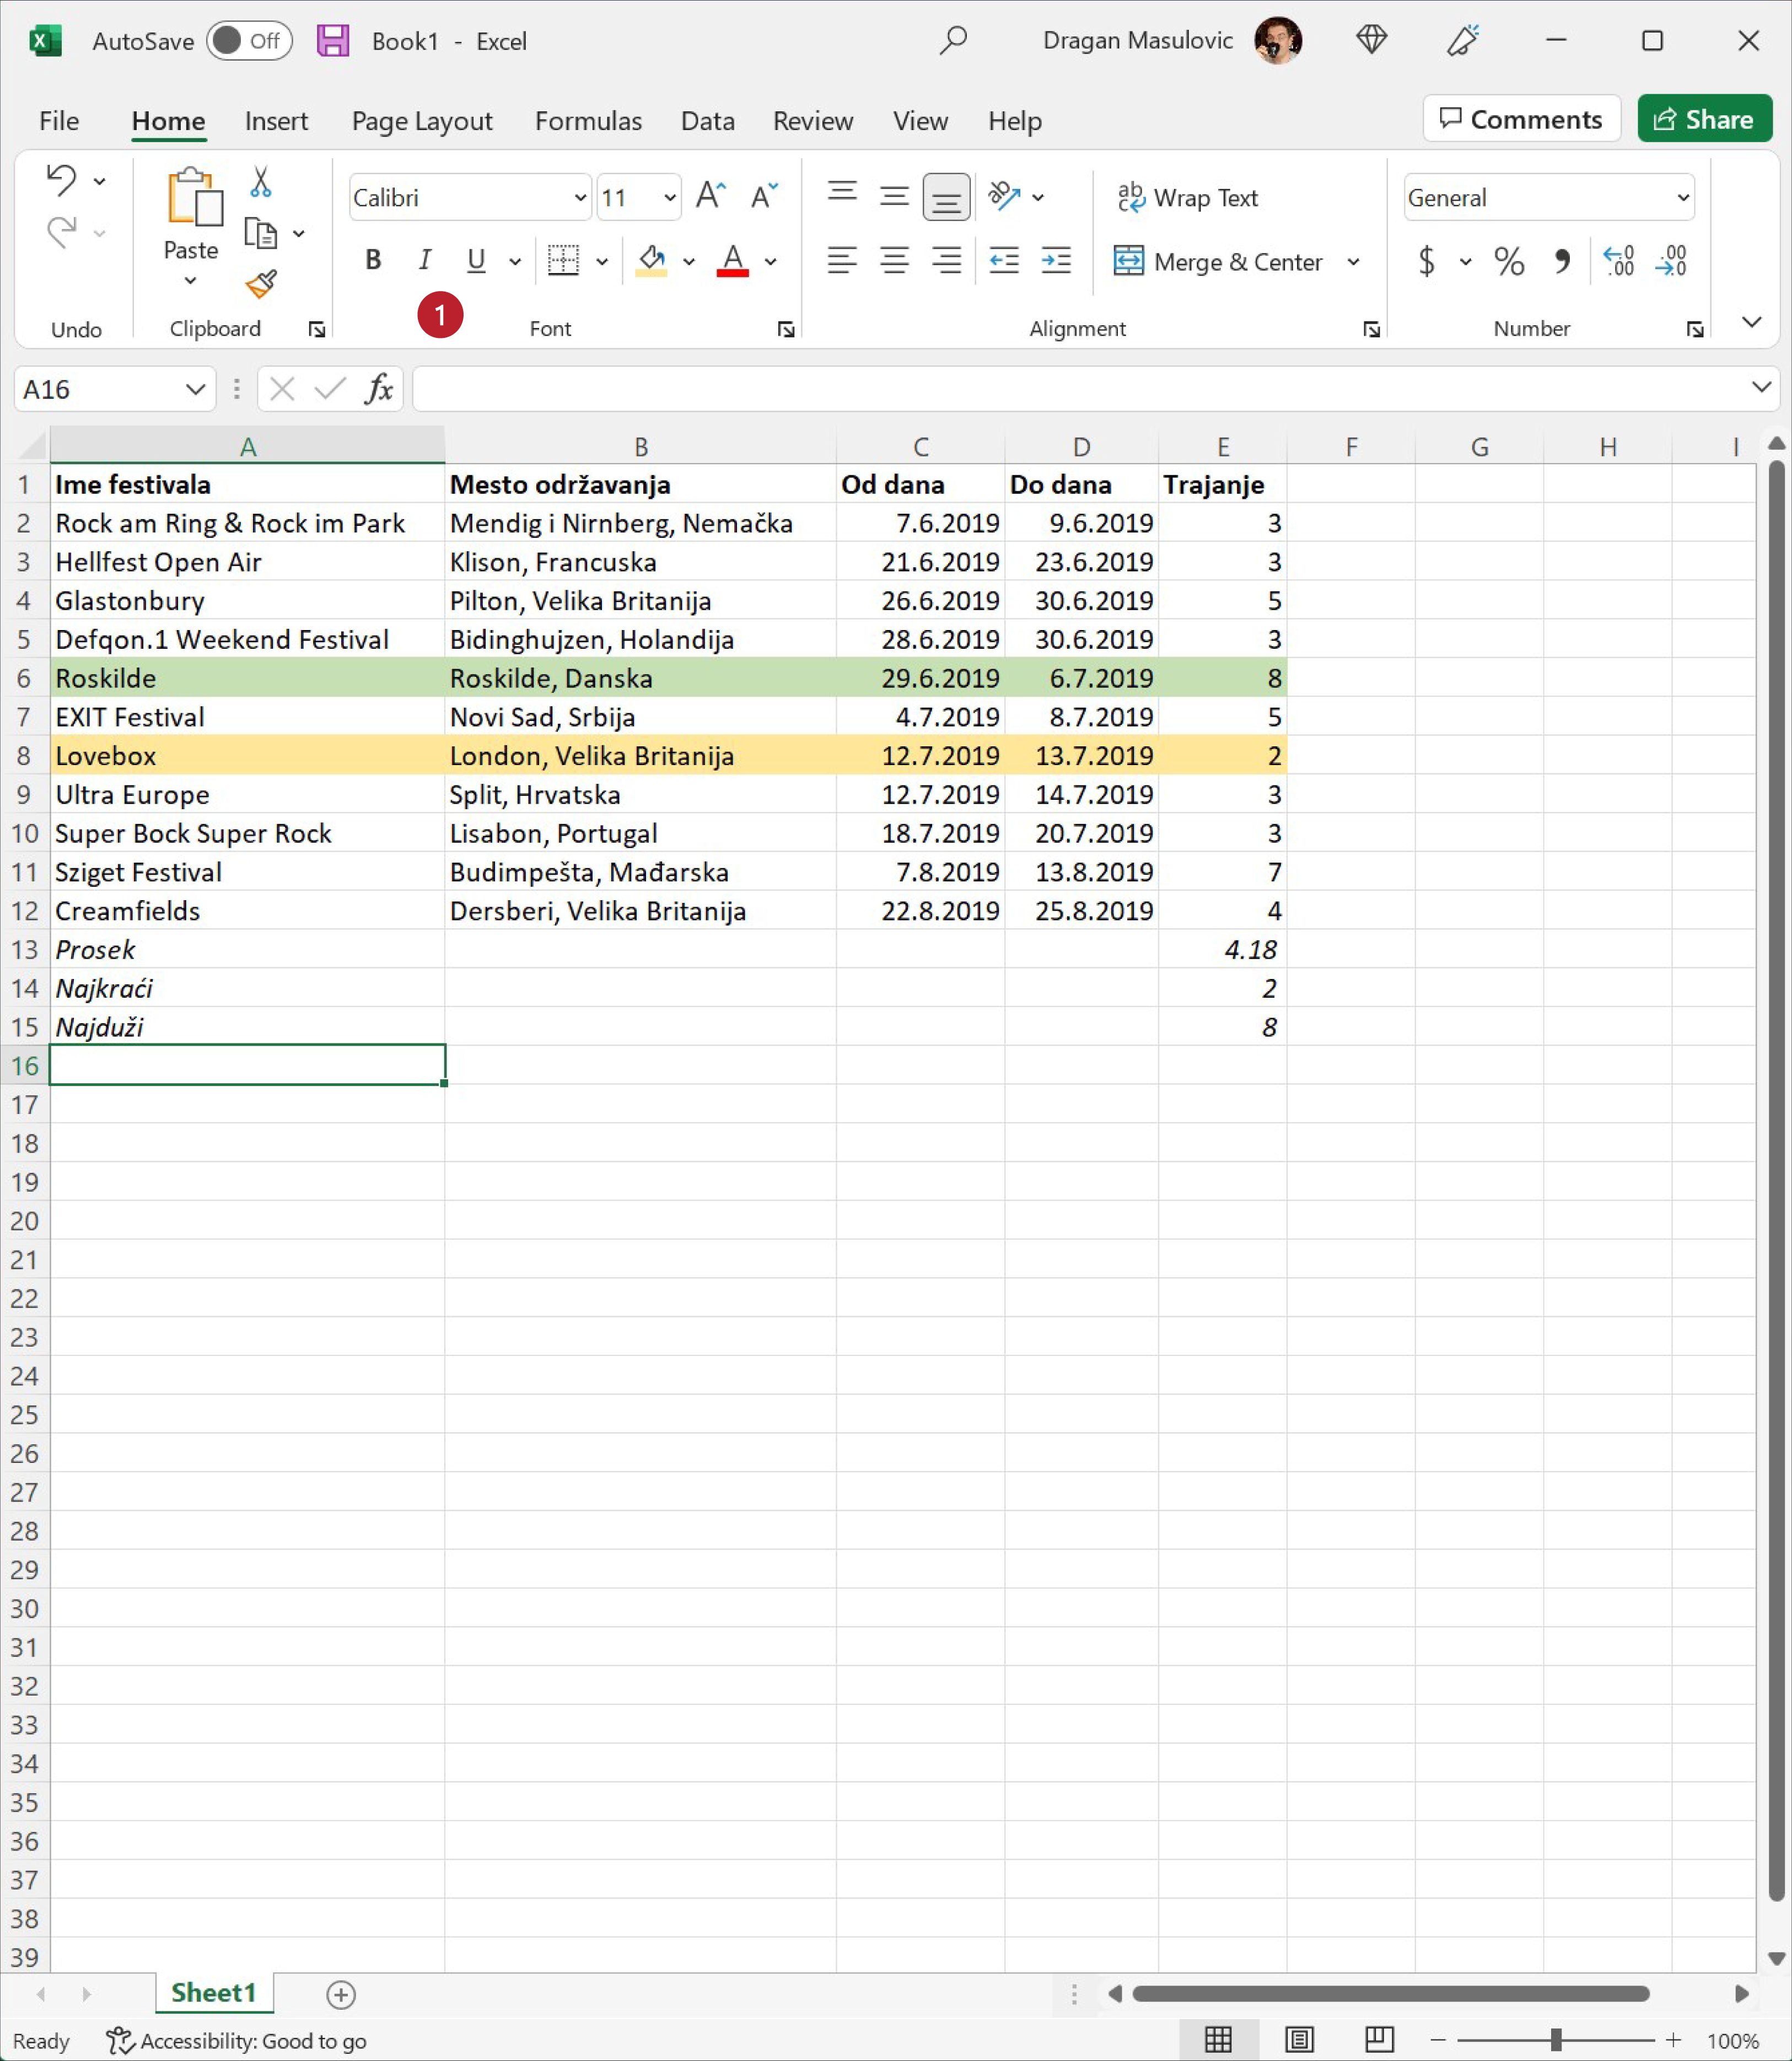Increase the cell indent
1792x2061 pixels.
[1056, 260]
